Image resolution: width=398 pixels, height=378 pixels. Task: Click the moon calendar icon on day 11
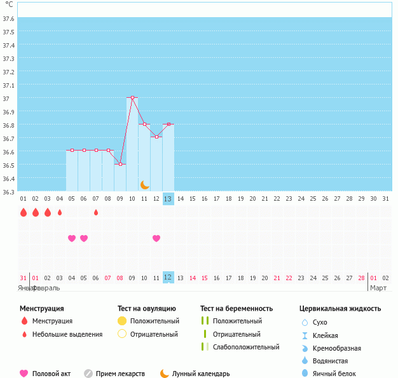tap(145, 185)
